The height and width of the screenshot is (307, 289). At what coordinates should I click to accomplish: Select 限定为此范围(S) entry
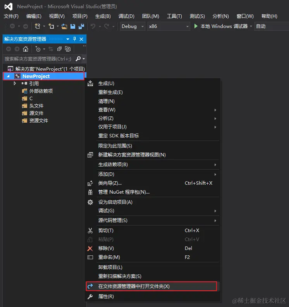click(x=153, y=146)
